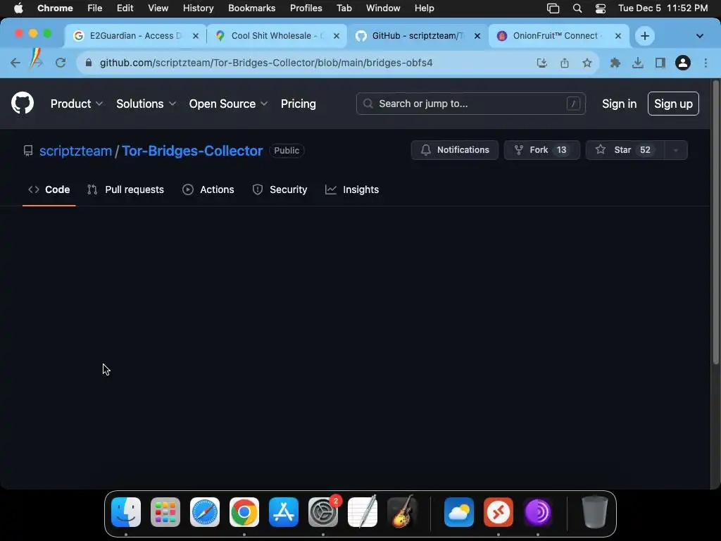Close the E2Guardian tab
The image size is (721, 541).
pos(196,36)
